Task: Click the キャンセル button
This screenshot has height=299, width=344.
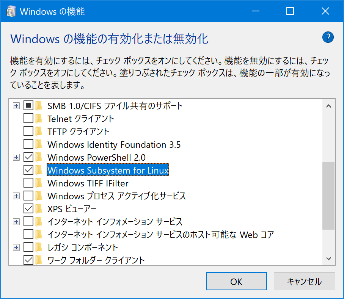Action: [304, 281]
